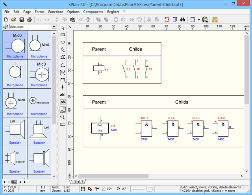Open the Functions menu
The image size is (252, 195).
point(56,12)
